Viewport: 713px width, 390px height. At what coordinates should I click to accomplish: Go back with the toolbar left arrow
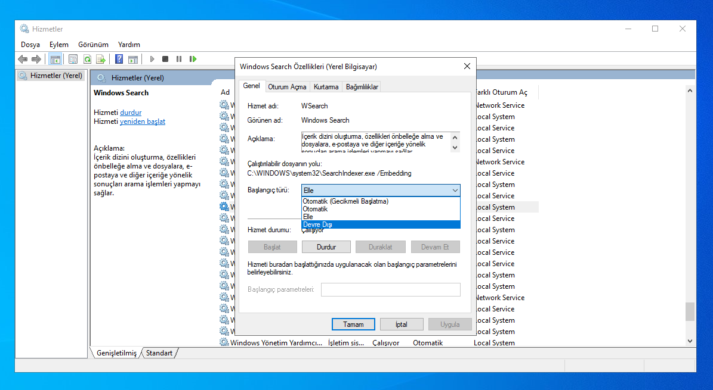(23, 59)
